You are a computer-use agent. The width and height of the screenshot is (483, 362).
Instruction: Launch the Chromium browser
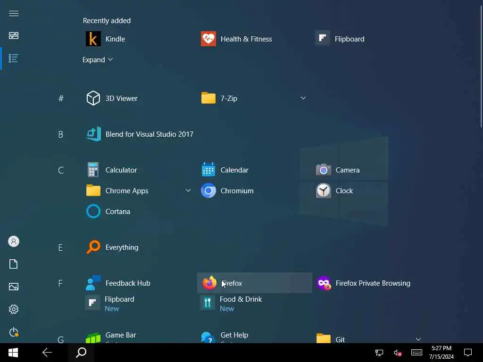tap(227, 190)
